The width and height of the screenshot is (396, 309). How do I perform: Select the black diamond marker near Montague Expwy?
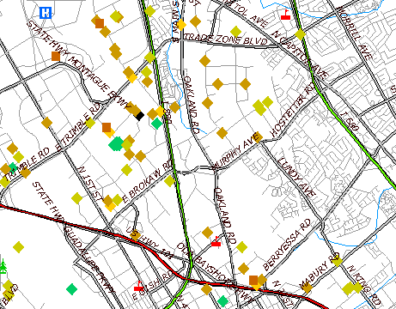tap(140, 116)
